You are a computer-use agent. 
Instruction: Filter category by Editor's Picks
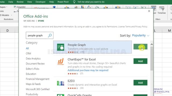[33, 69]
